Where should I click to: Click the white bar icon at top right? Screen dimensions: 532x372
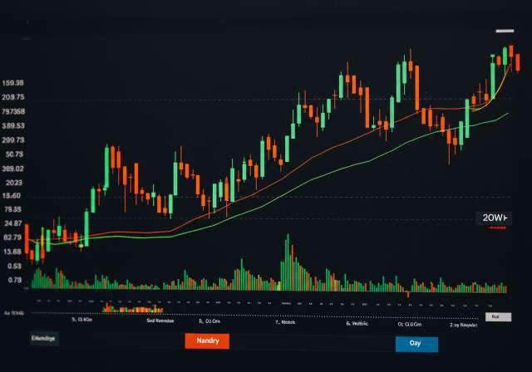pyautogui.click(x=505, y=32)
